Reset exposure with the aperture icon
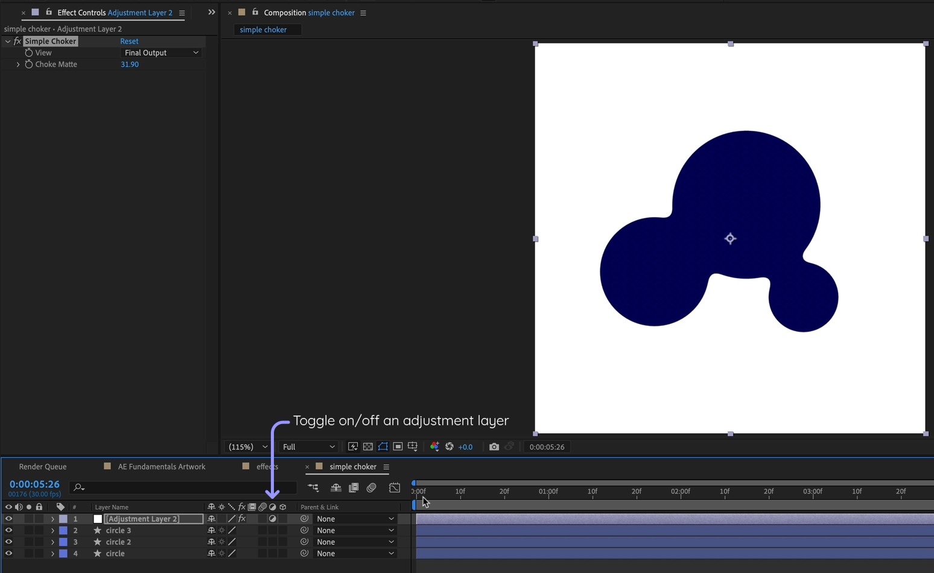This screenshot has width=934, height=573. click(450, 446)
